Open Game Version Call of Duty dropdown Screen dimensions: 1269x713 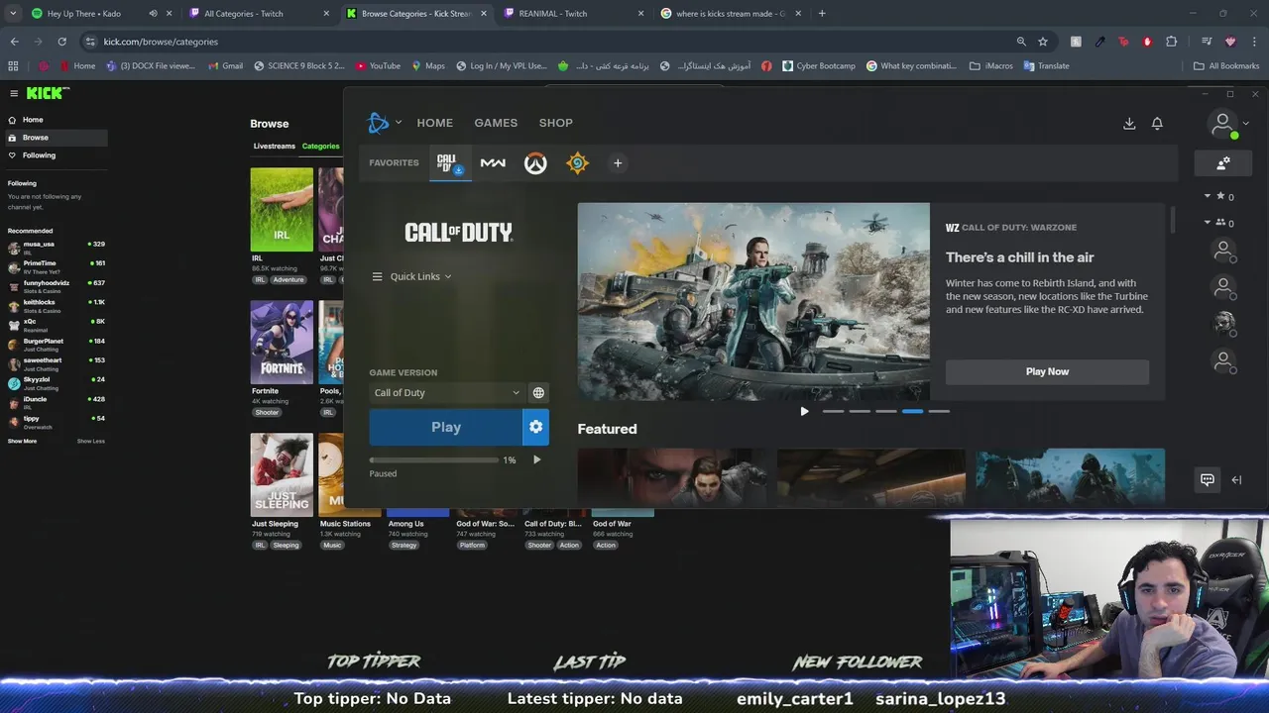tap(446, 393)
